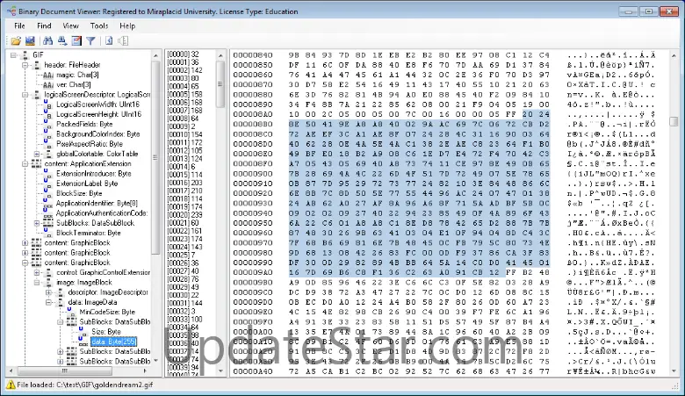Screen dimensions: 685x396
Task: Click the byte icon beside PackedFields
Action: tap(48, 125)
